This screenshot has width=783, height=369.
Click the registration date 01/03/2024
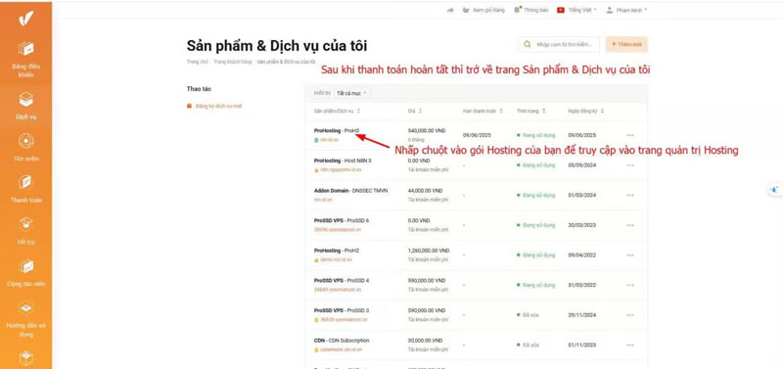tap(582, 195)
